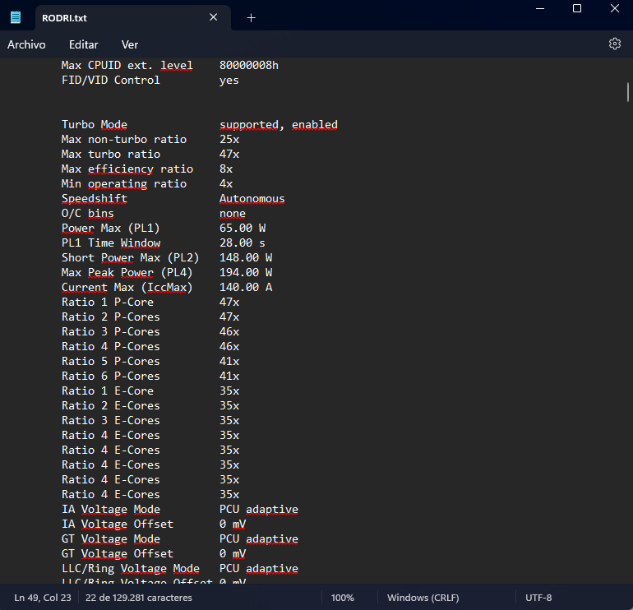Screen dimensions: 633x610
Task: Click 'Min operating ratio' label
Action: coord(124,183)
